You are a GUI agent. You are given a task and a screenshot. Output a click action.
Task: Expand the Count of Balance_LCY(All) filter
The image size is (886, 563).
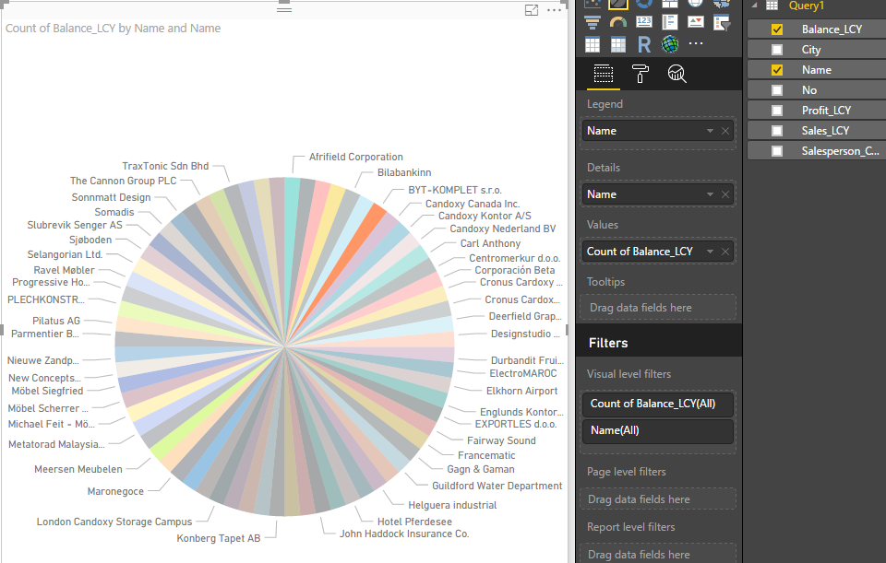[658, 404]
